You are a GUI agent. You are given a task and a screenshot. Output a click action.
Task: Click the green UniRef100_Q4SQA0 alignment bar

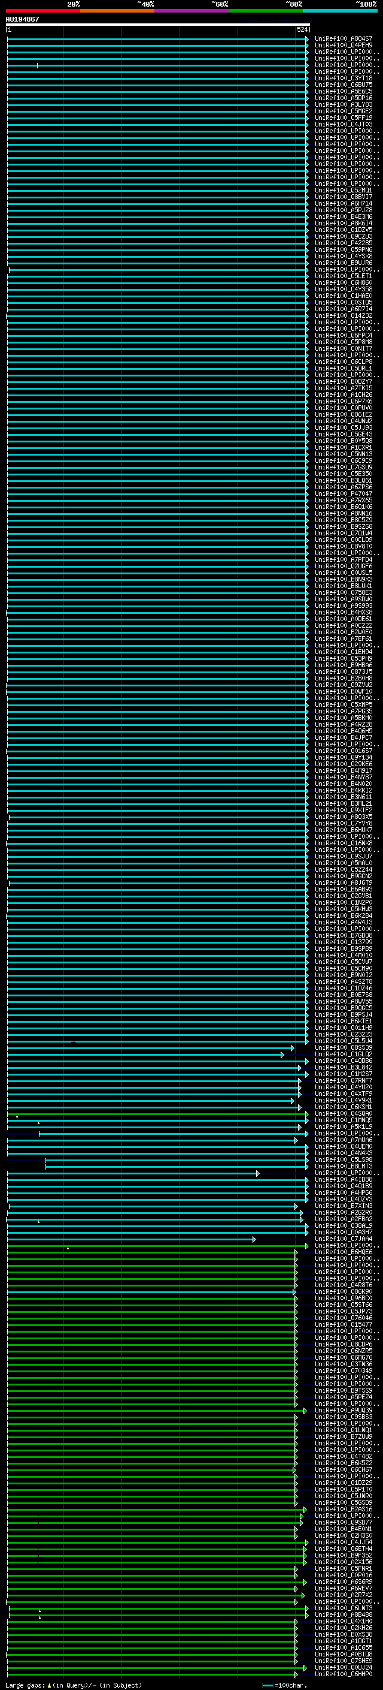coord(157,1113)
